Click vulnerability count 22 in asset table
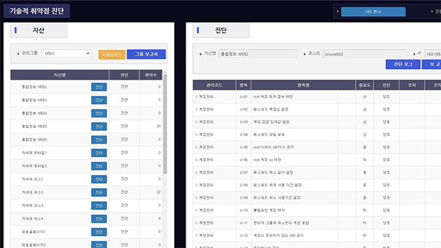This screenshot has width=441, height=248. [x=159, y=192]
